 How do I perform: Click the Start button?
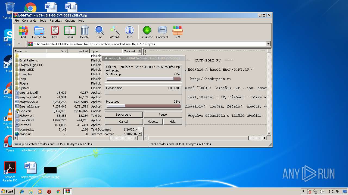tap(8, 191)
